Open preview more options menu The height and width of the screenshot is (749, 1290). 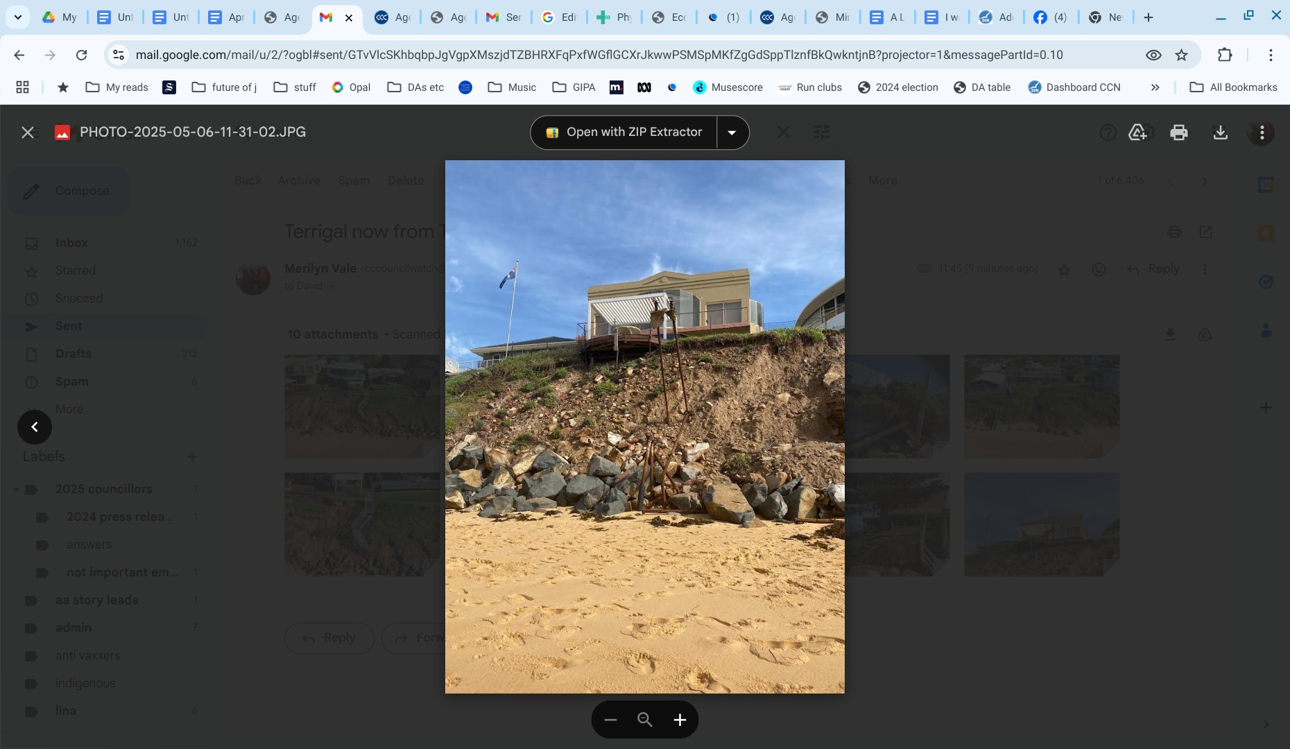pos(1262,132)
